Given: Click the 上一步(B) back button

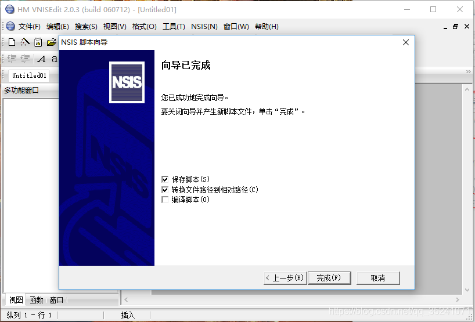Looking at the screenshot, I should pyautogui.click(x=285, y=278).
